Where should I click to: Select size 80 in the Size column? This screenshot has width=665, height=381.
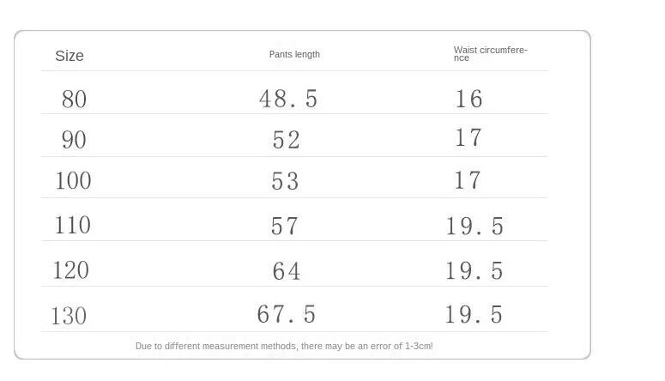(x=74, y=100)
